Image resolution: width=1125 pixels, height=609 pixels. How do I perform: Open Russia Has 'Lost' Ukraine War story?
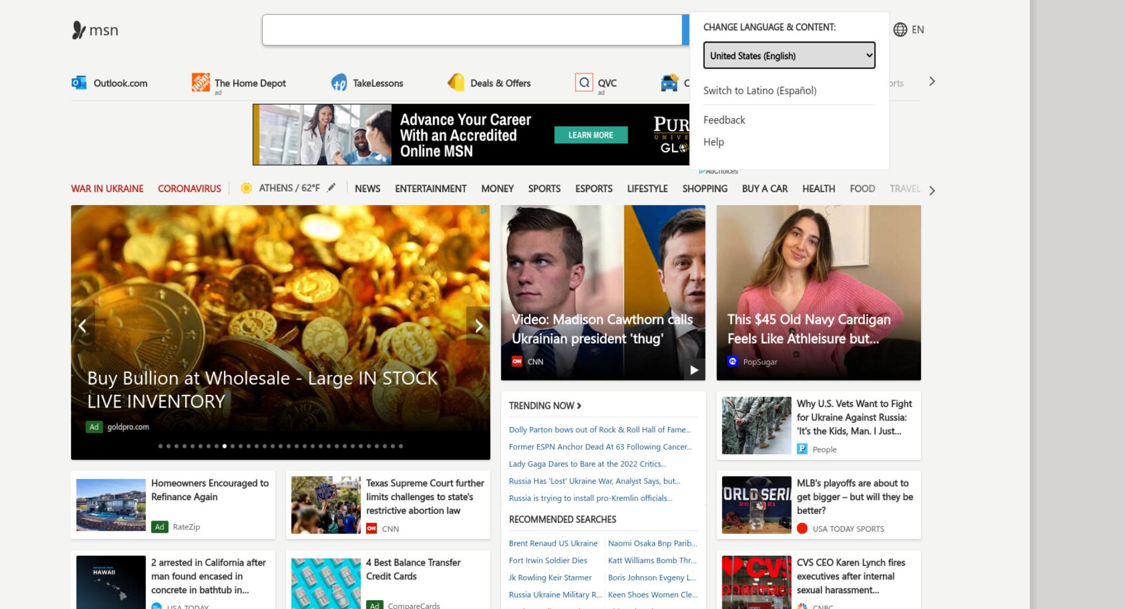pos(595,481)
